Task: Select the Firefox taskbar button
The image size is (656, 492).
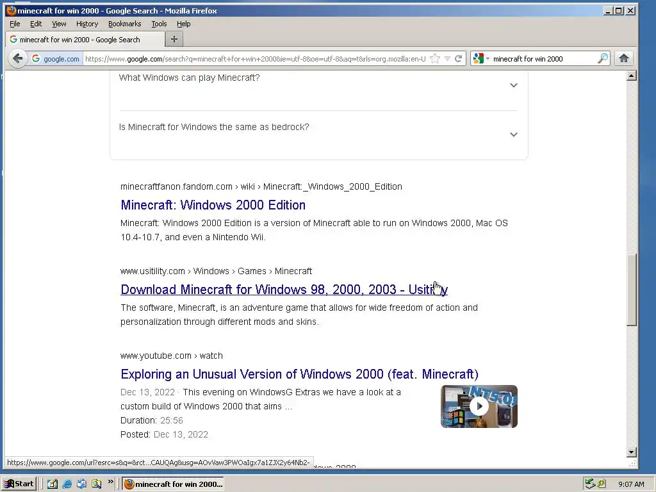Action: pyautogui.click(x=173, y=484)
